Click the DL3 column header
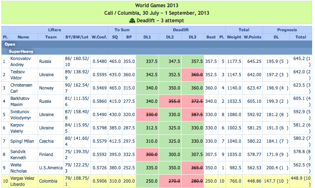The width and height of the screenshot is (315, 188). click(192, 37)
